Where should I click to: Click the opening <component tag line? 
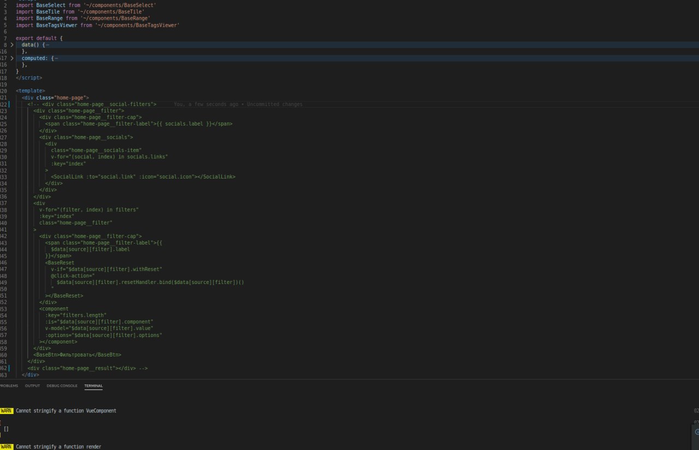click(x=54, y=309)
